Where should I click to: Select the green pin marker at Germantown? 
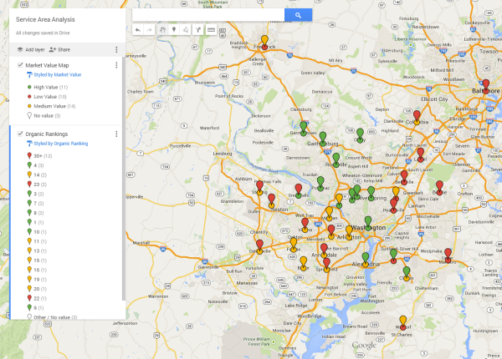(x=304, y=126)
